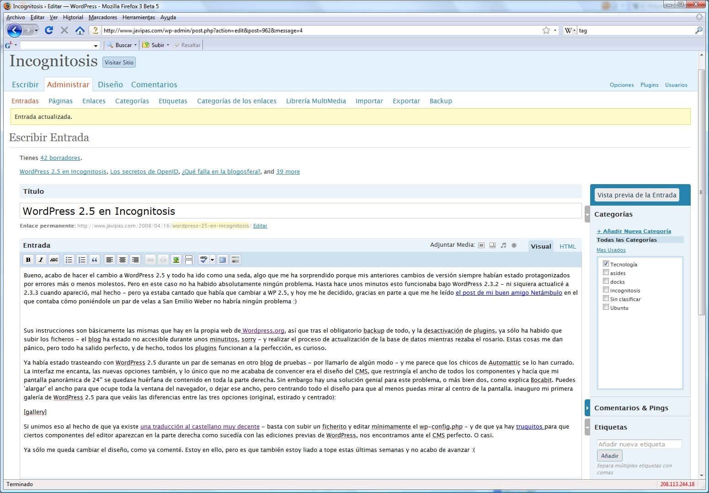Toggle bold formatting in the editor
The height and width of the screenshot is (493, 709).
click(x=28, y=260)
